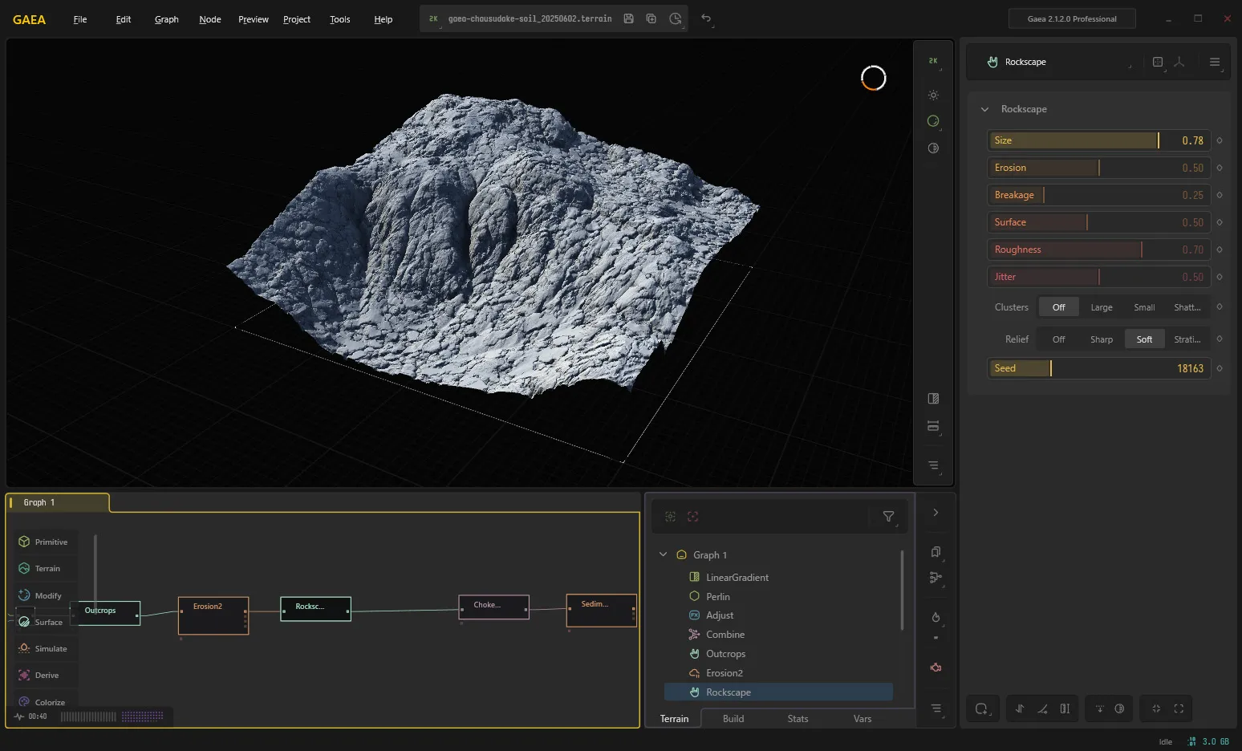Click the undo arrow icon in title bar
Image resolution: width=1242 pixels, height=751 pixels.
(x=706, y=18)
